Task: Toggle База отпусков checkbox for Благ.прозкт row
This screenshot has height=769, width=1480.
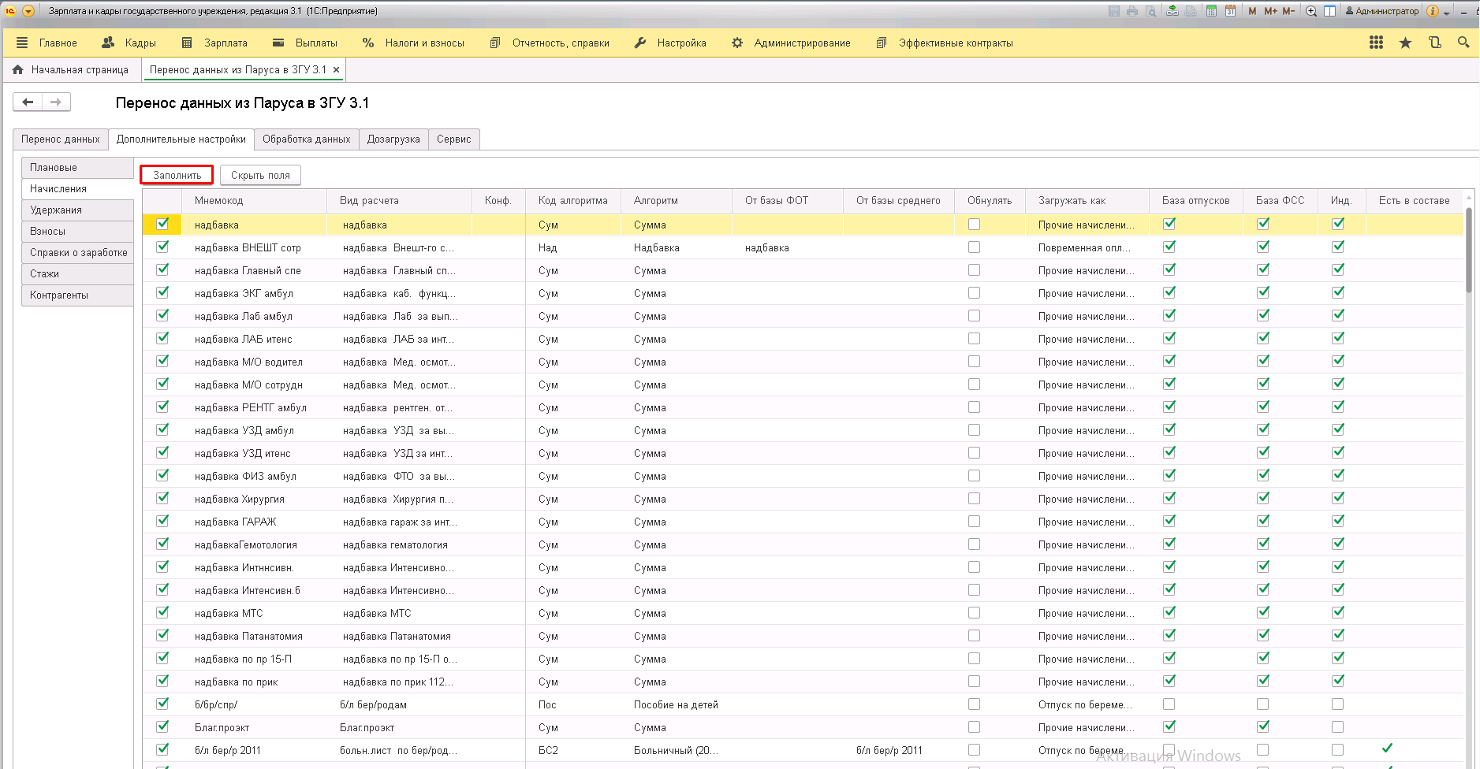Action: click(1169, 726)
